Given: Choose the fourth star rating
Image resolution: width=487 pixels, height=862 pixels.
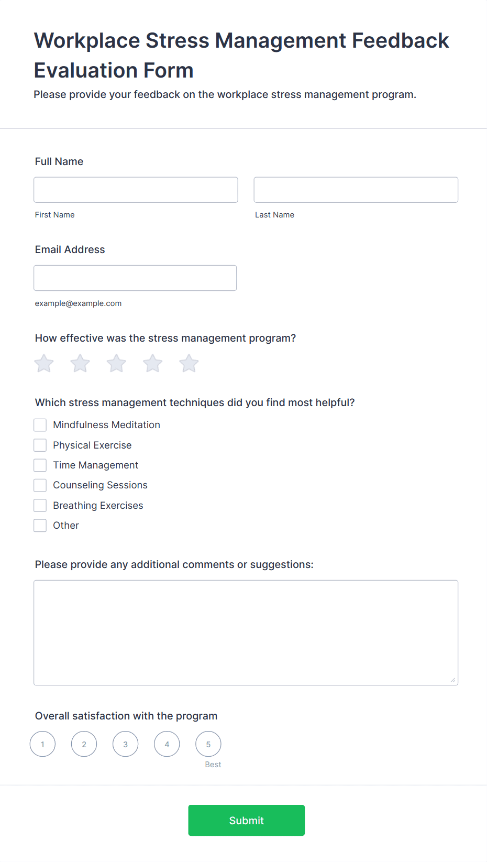Looking at the screenshot, I should pyautogui.click(x=152, y=363).
